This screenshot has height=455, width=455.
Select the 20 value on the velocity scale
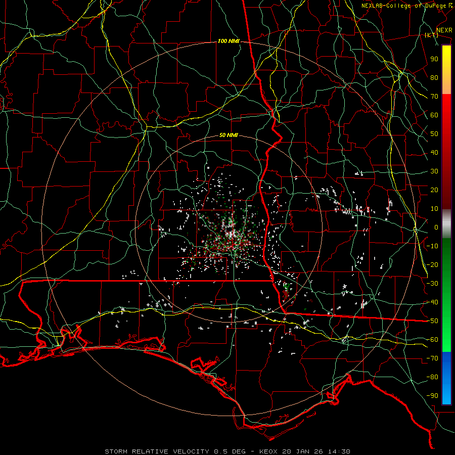[x=434, y=190]
